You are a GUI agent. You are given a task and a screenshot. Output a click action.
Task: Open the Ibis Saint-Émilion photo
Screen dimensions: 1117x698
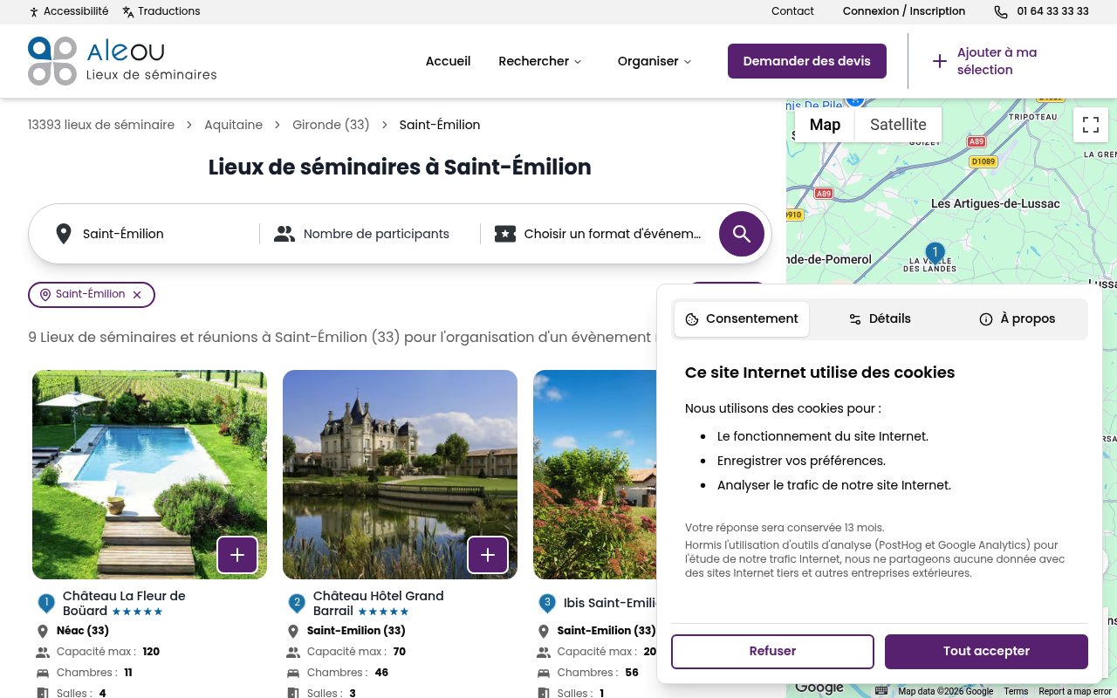tap(594, 475)
